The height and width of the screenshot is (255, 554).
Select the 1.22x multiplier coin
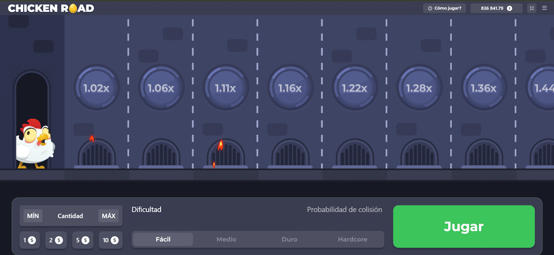[x=355, y=88]
